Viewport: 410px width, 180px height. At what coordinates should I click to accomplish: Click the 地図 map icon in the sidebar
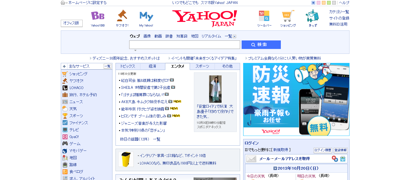(x=65, y=158)
